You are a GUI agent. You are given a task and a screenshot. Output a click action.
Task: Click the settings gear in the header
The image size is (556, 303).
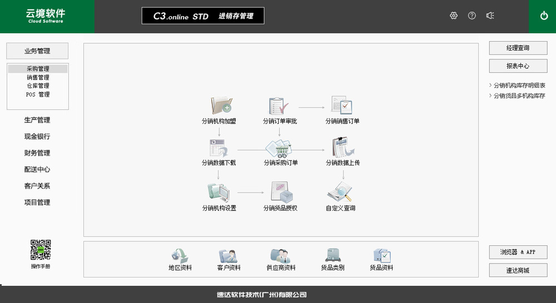(454, 16)
